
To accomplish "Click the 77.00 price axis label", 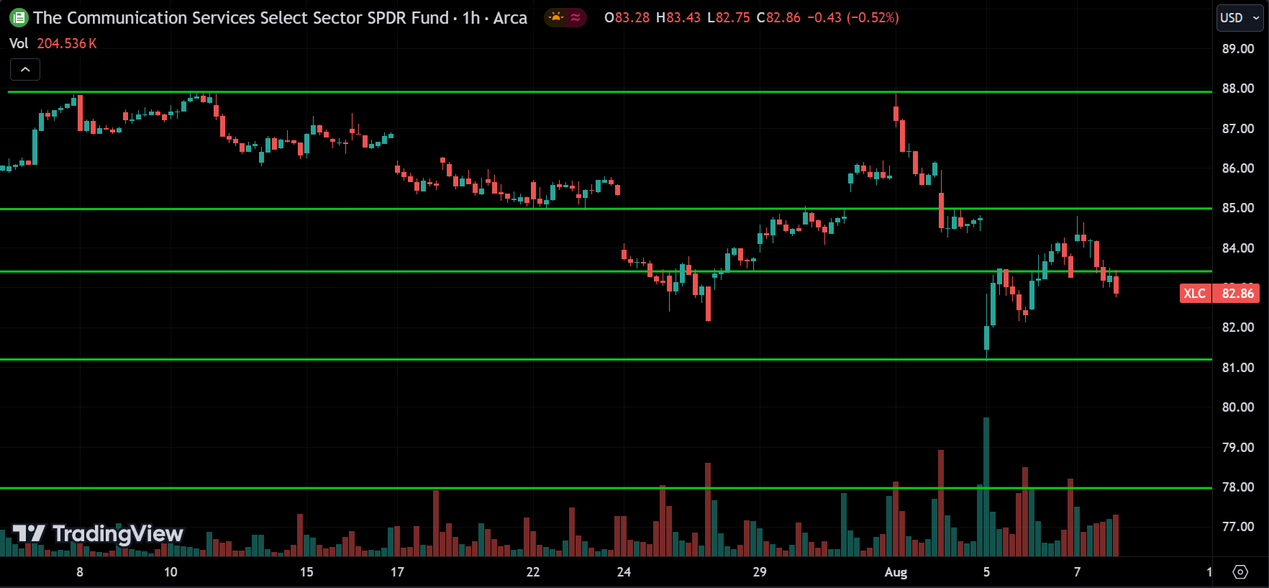I will coord(1238,527).
